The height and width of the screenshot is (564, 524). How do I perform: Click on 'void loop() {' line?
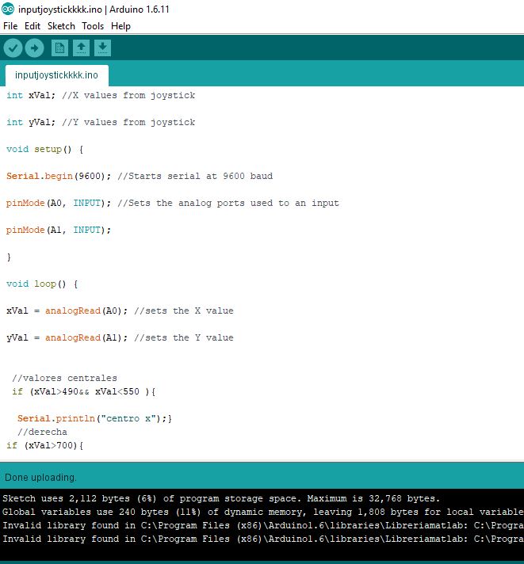point(42,284)
